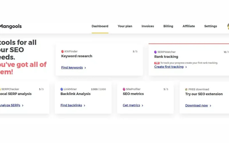Click the LinkMiner 2,000/2,000 counter

tap(98, 89)
